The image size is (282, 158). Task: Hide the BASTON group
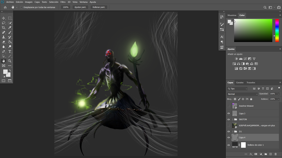(229, 120)
